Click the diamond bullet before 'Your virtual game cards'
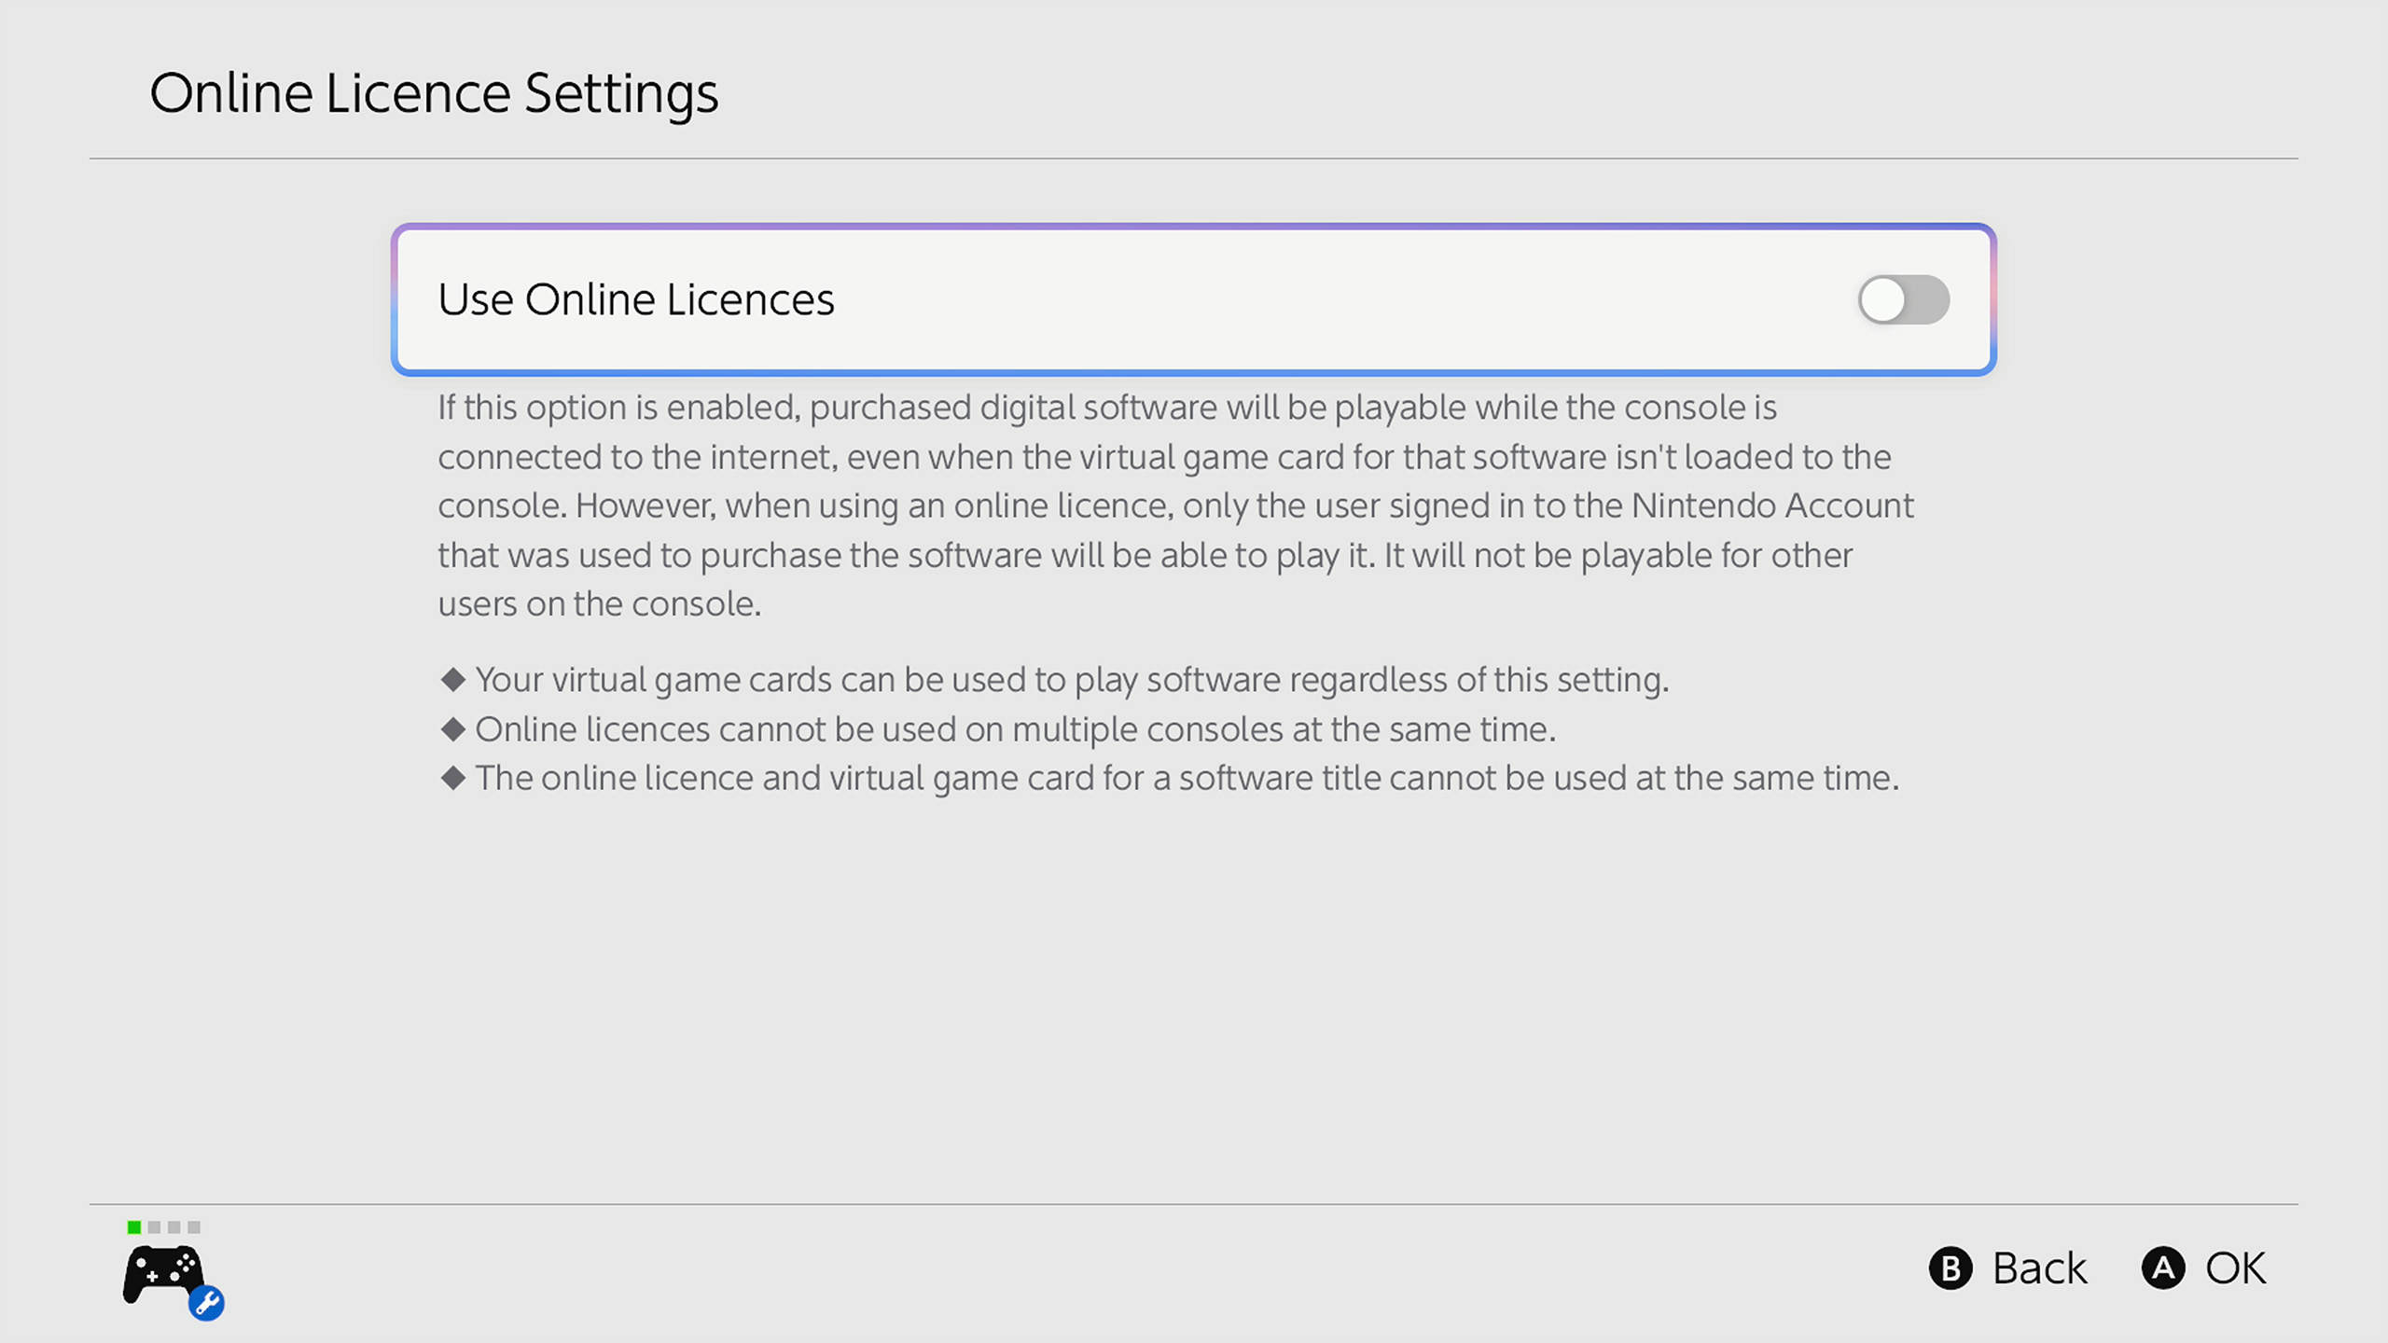2388x1343 pixels. pyautogui.click(x=453, y=680)
